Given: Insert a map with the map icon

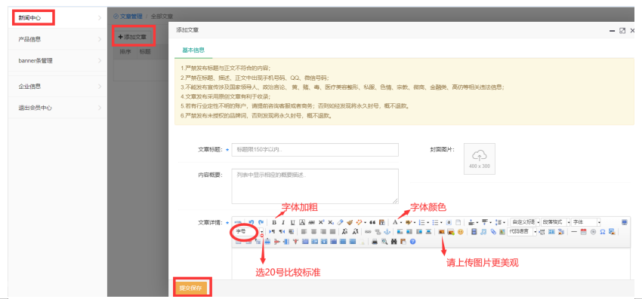Looking at the screenshot, I should 502,232.
